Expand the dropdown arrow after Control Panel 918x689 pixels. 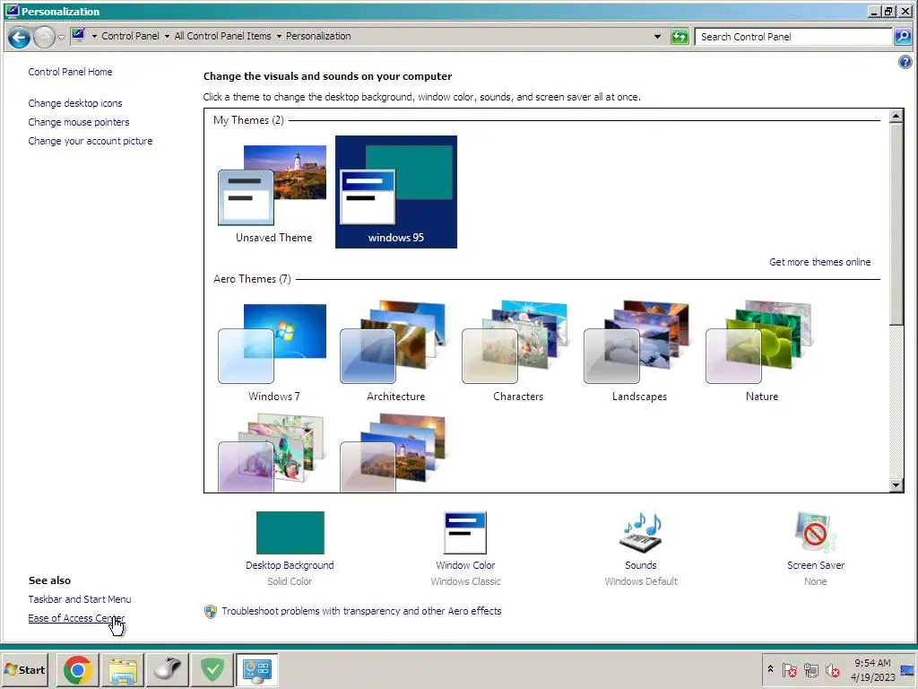(167, 36)
